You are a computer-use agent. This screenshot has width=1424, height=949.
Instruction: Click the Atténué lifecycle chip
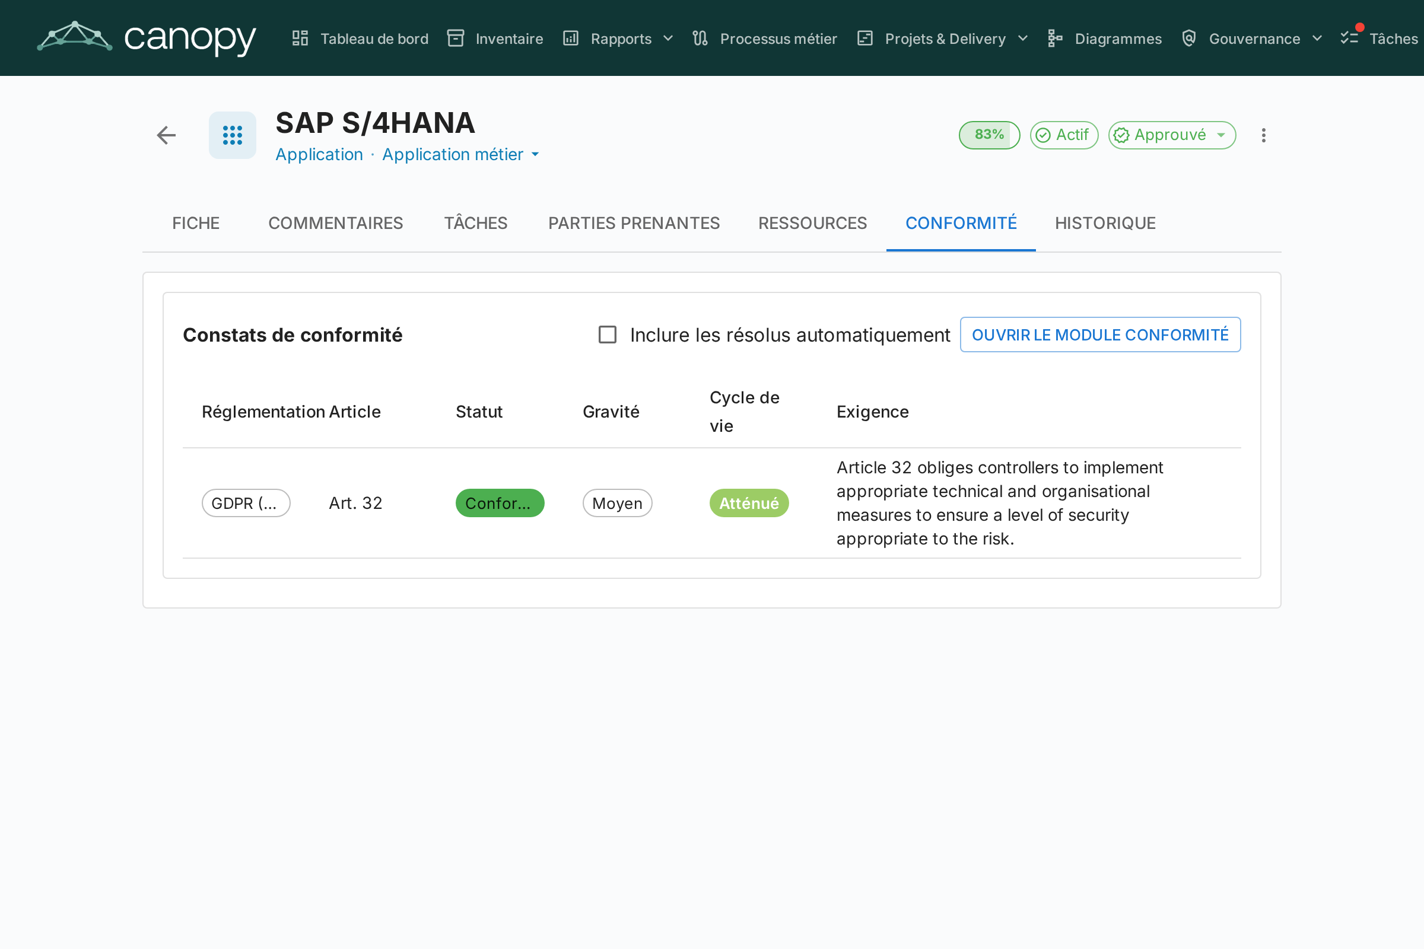click(749, 503)
